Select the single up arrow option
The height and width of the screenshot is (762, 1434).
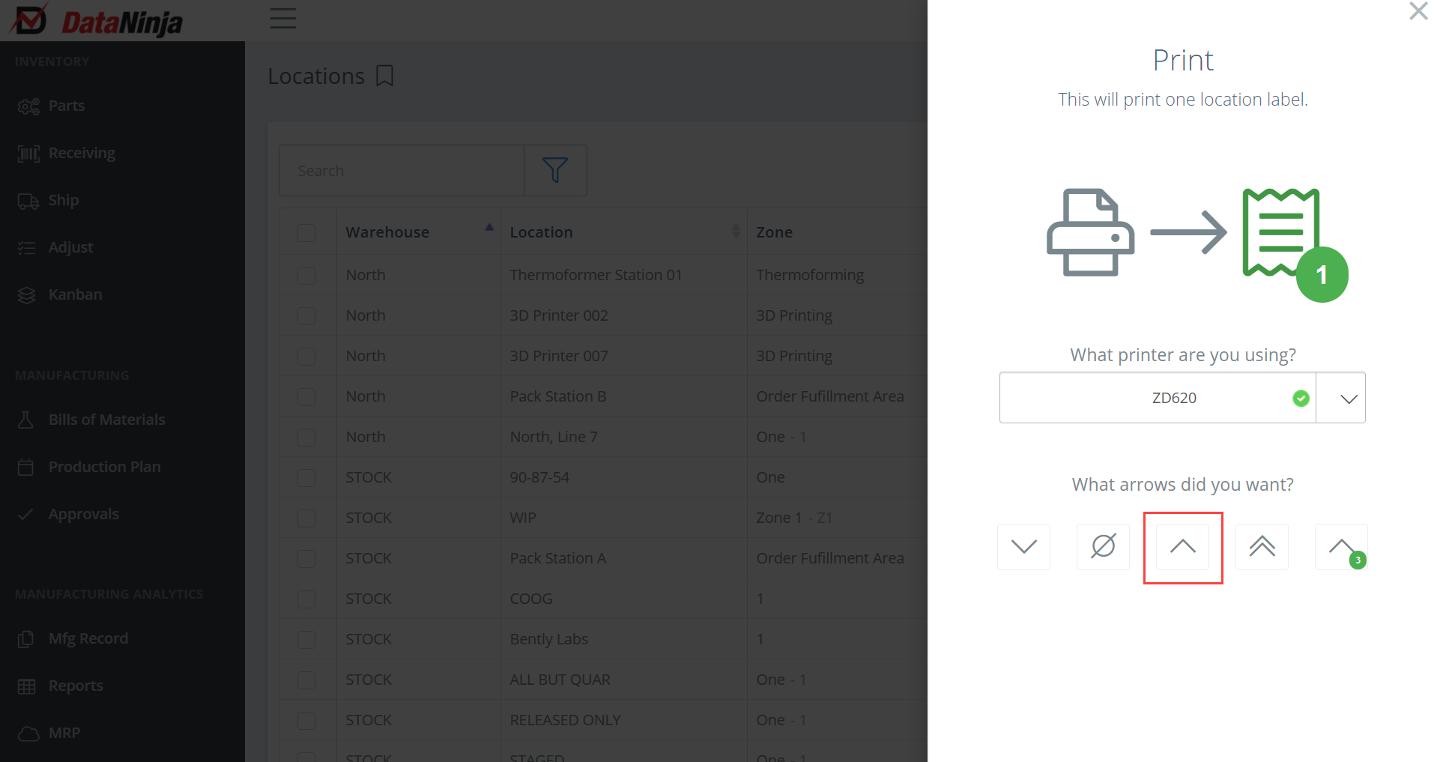point(1182,547)
